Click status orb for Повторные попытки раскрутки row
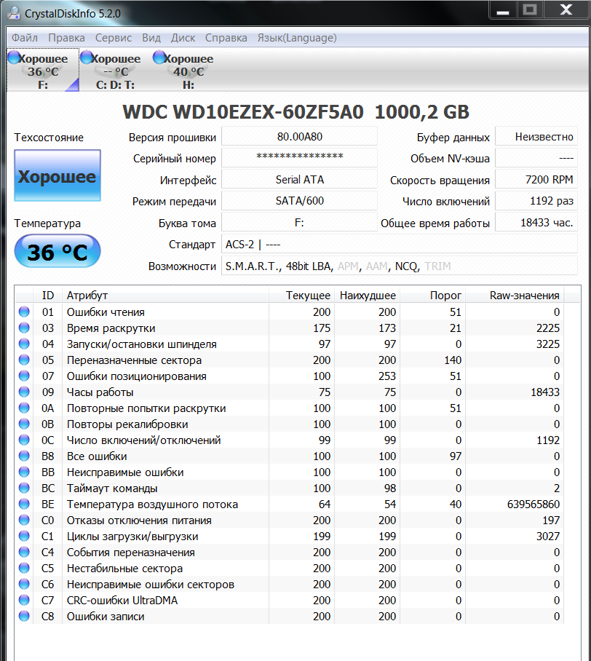The width and height of the screenshot is (591, 661). pyautogui.click(x=24, y=408)
